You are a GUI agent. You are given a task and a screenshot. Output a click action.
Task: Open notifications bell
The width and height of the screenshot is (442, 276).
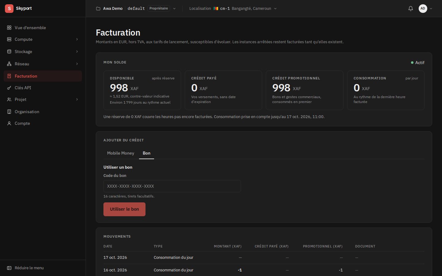(x=411, y=9)
